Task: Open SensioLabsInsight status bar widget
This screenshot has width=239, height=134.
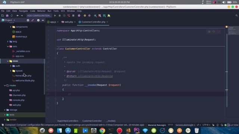Action: [185, 125]
